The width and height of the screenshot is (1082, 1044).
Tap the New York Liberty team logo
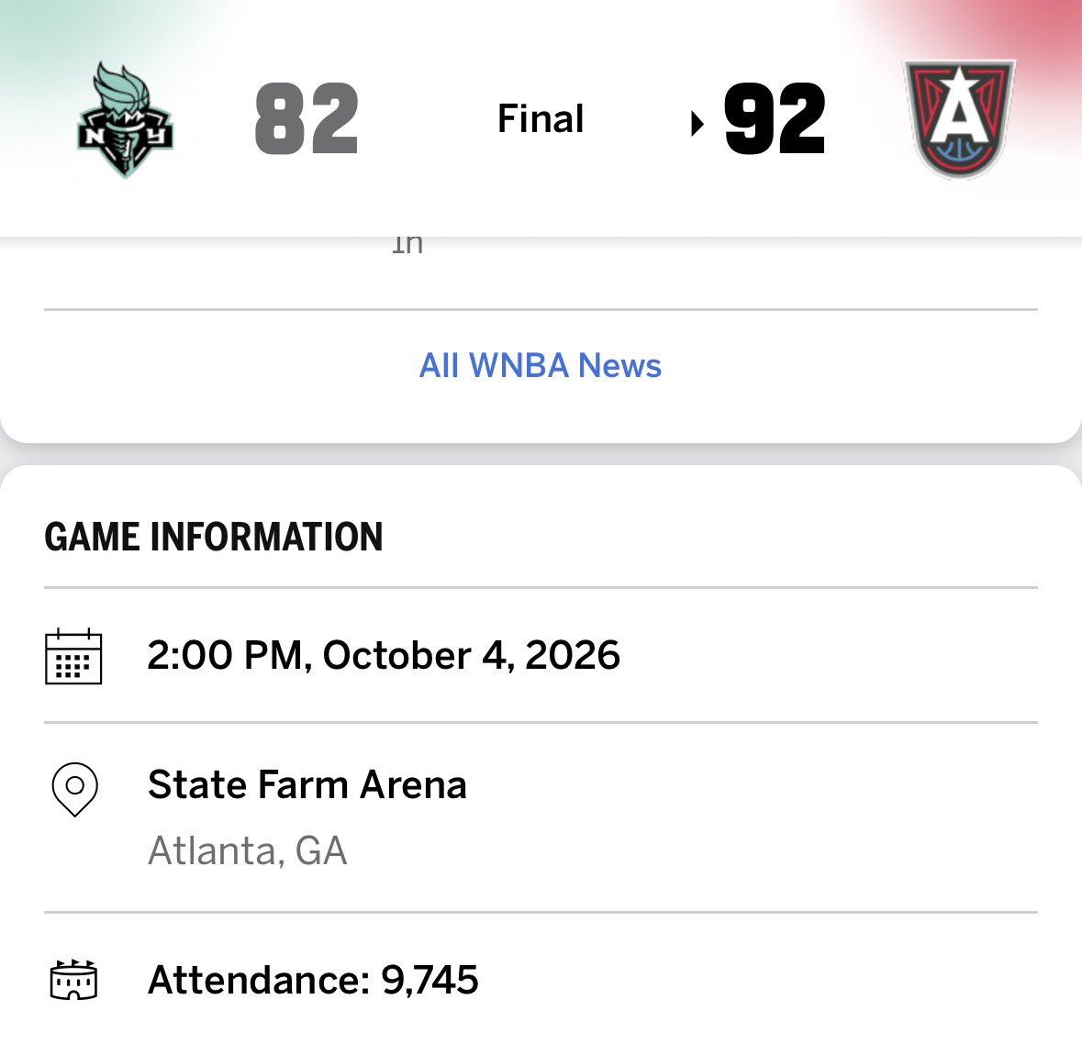tap(125, 120)
